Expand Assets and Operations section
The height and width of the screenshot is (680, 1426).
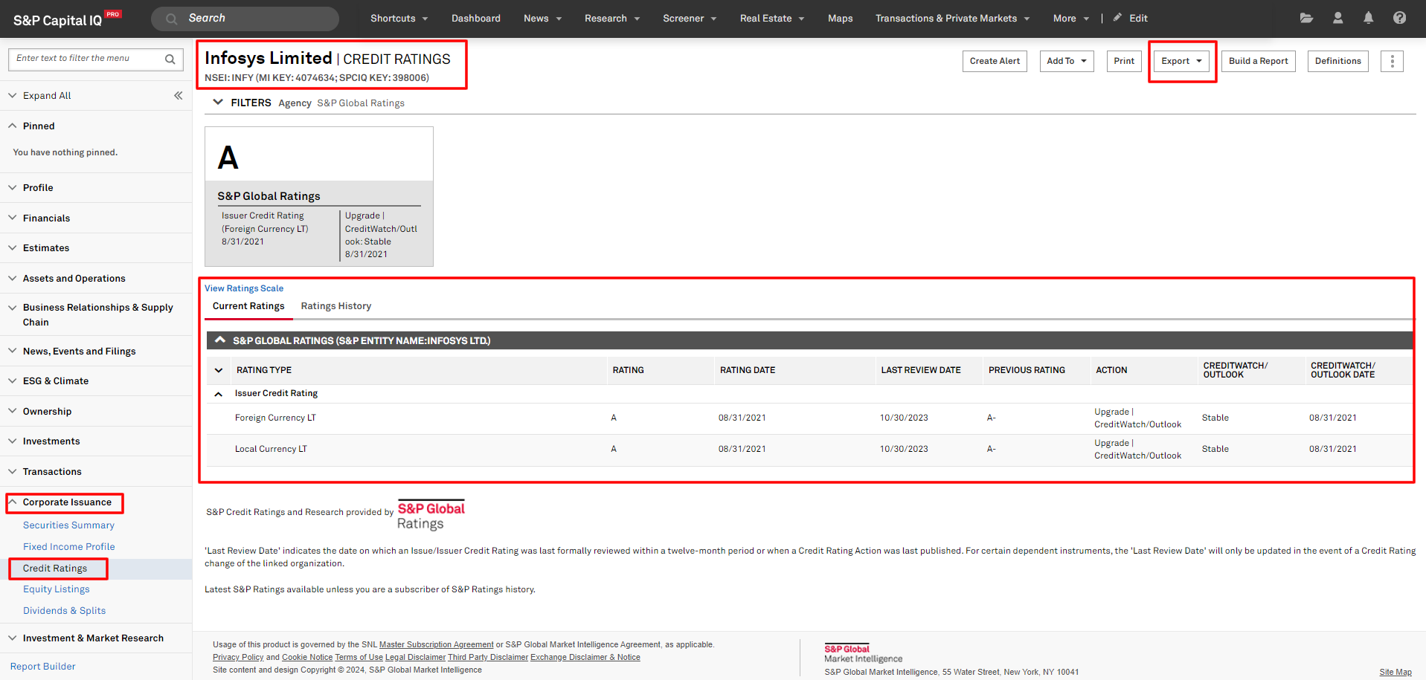tap(74, 278)
